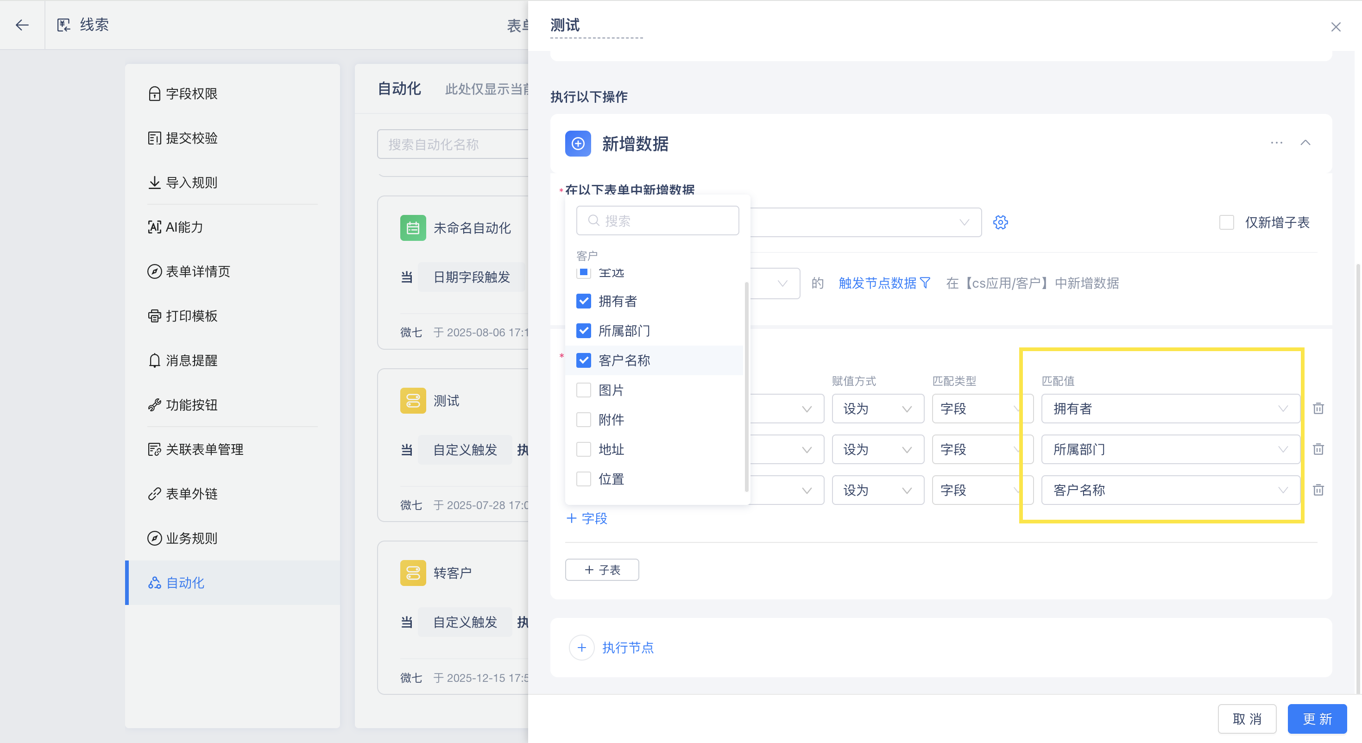Image resolution: width=1362 pixels, height=743 pixels.
Task: Click the 业务规则 compass icon
Action: coord(154,538)
